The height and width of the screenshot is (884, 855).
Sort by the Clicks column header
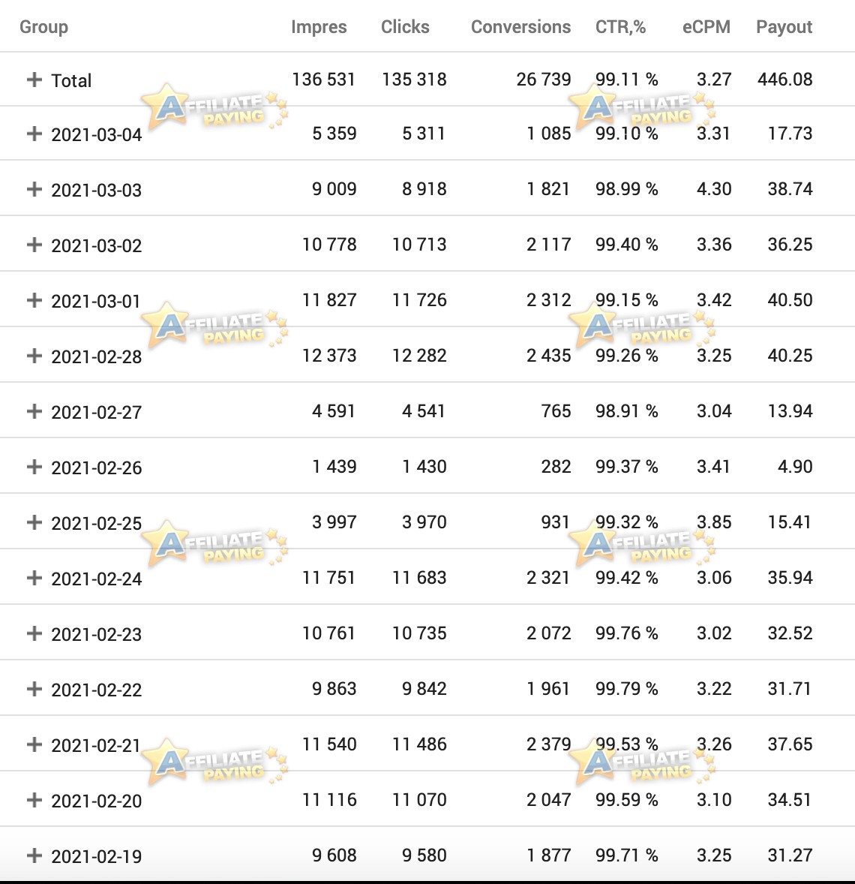(x=405, y=27)
